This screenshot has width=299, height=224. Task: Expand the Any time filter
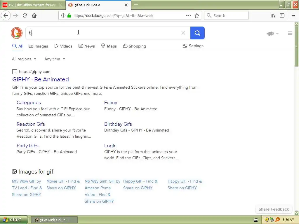pyautogui.click(x=55, y=59)
